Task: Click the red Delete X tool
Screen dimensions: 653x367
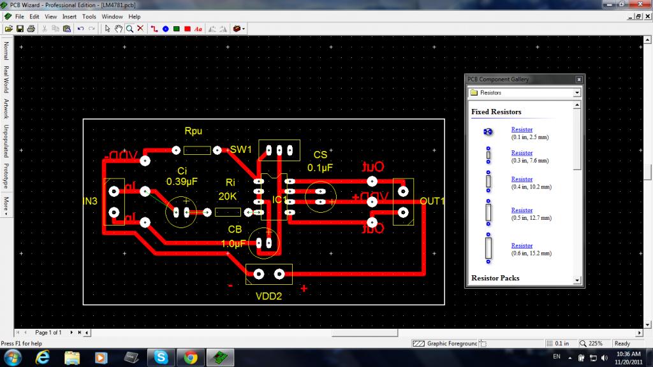Action: [x=140, y=29]
